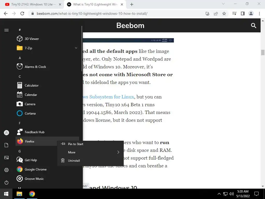This screenshot has height=199, width=265.
Task: Click the # section header
Action: (20, 30)
